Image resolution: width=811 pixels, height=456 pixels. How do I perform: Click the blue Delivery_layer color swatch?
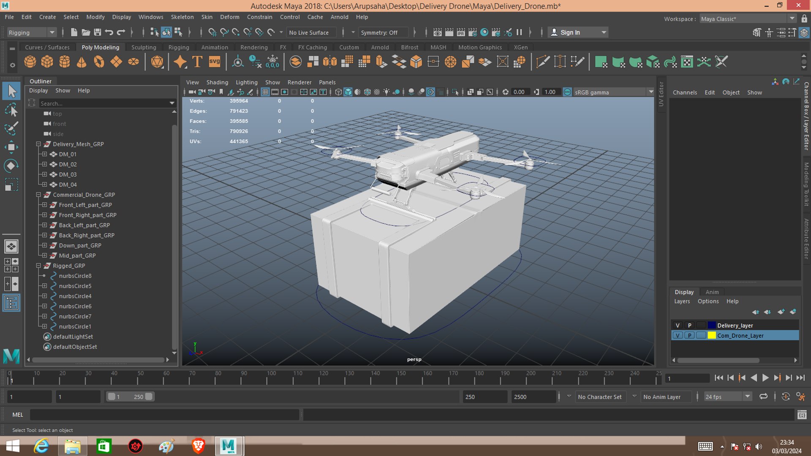pyautogui.click(x=712, y=326)
